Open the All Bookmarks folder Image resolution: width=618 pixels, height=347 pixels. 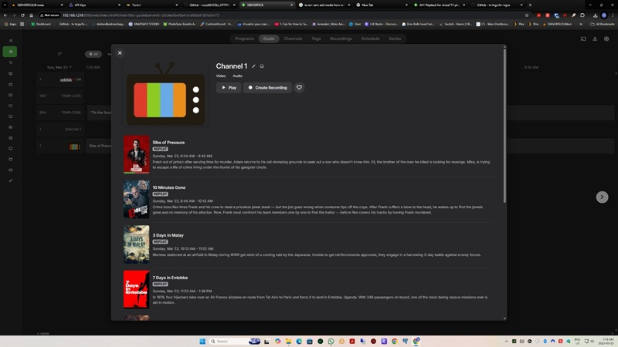tap(603, 24)
